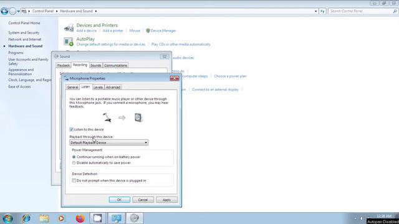Open Device Manager link
Image resolution: width=399 pixels, height=224 pixels.
pyautogui.click(x=163, y=30)
